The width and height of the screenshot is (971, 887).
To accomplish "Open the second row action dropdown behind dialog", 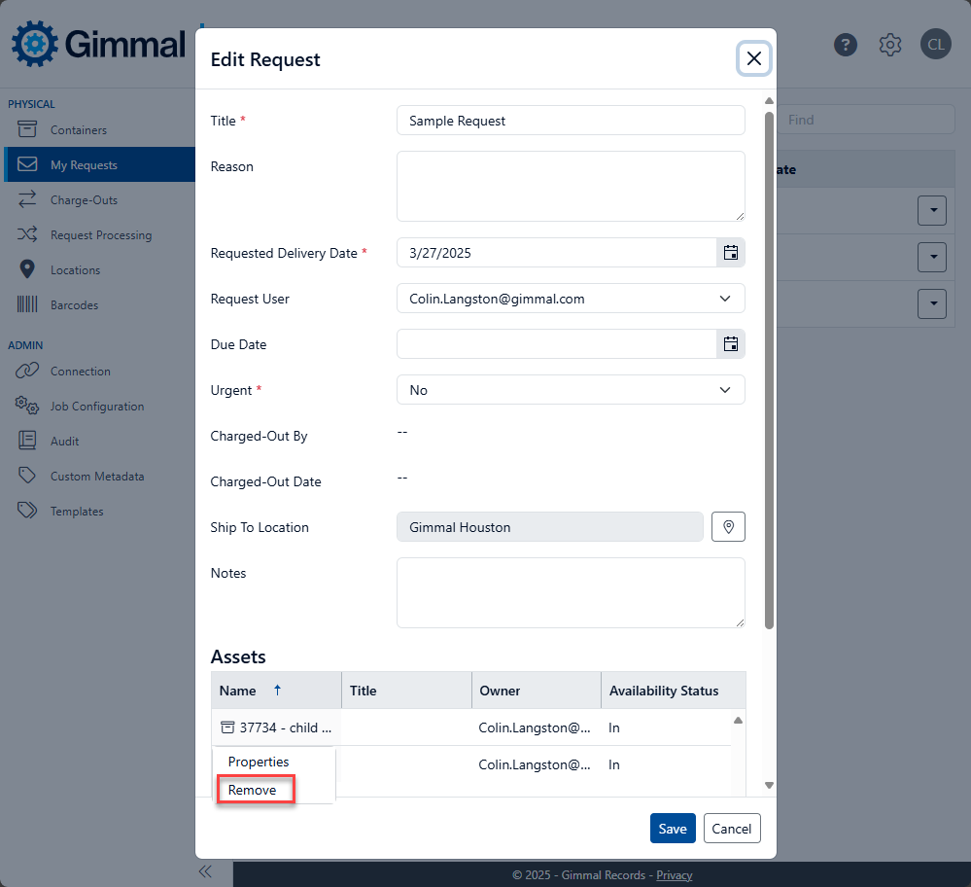I will tap(932, 257).
